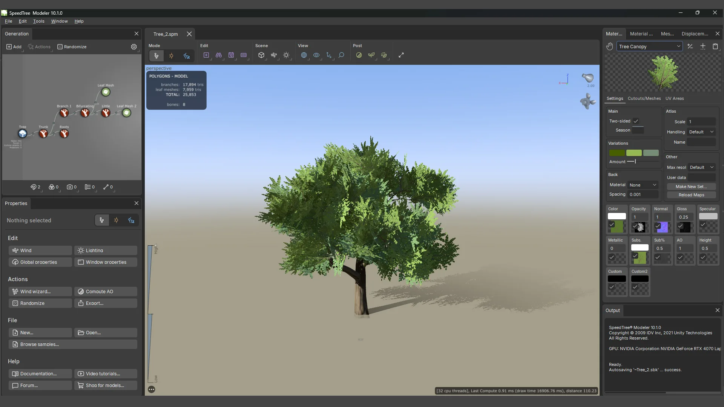Toggle the Metallic map checkbox
Image resolution: width=724 pixels, height=407 pixels.
(612, 257)
